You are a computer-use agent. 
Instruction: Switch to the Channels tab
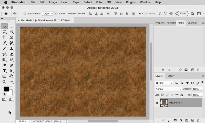click(x=192, y=23)
